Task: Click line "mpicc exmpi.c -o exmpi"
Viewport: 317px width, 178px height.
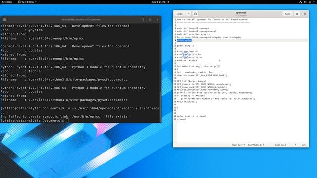Action: [192, 116]
